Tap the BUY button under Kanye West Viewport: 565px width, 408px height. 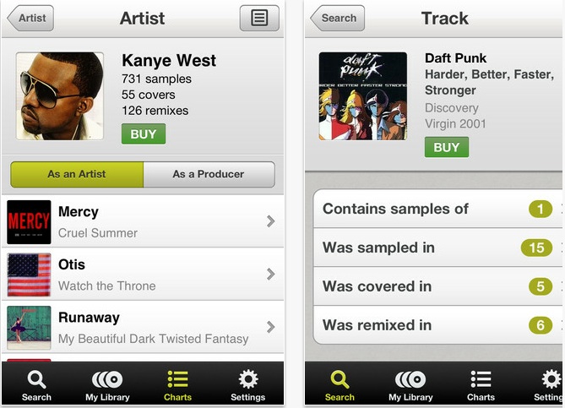click(144, 134)
